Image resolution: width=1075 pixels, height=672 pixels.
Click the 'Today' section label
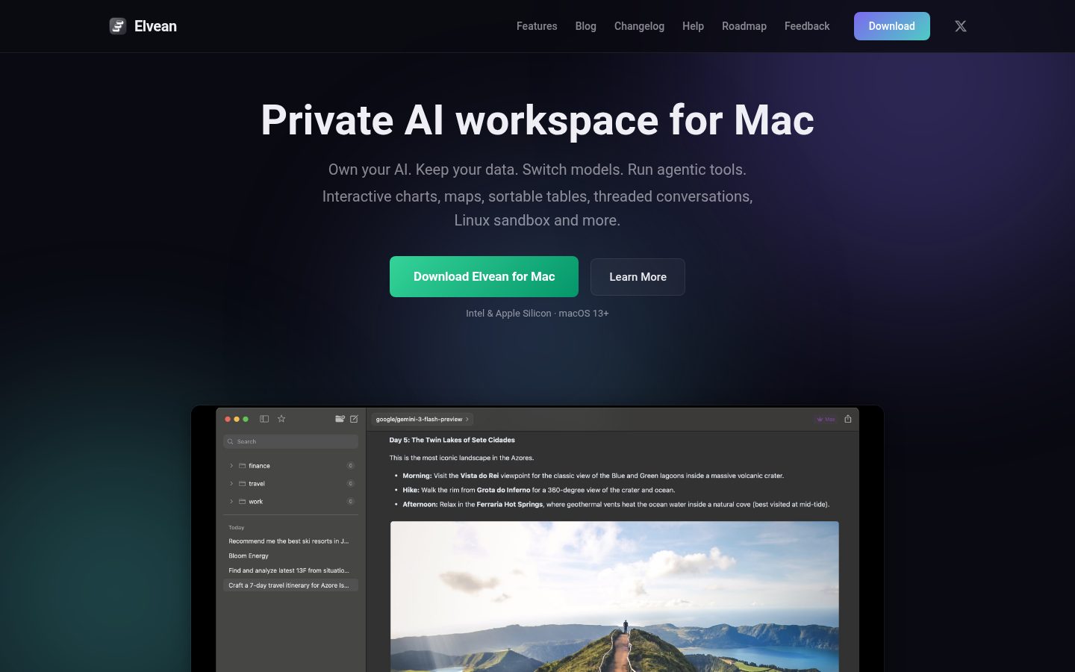[x=236, y=528]
